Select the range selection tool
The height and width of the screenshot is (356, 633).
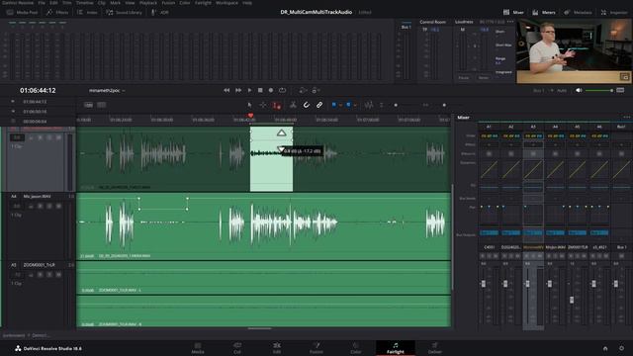coord(263,105)
